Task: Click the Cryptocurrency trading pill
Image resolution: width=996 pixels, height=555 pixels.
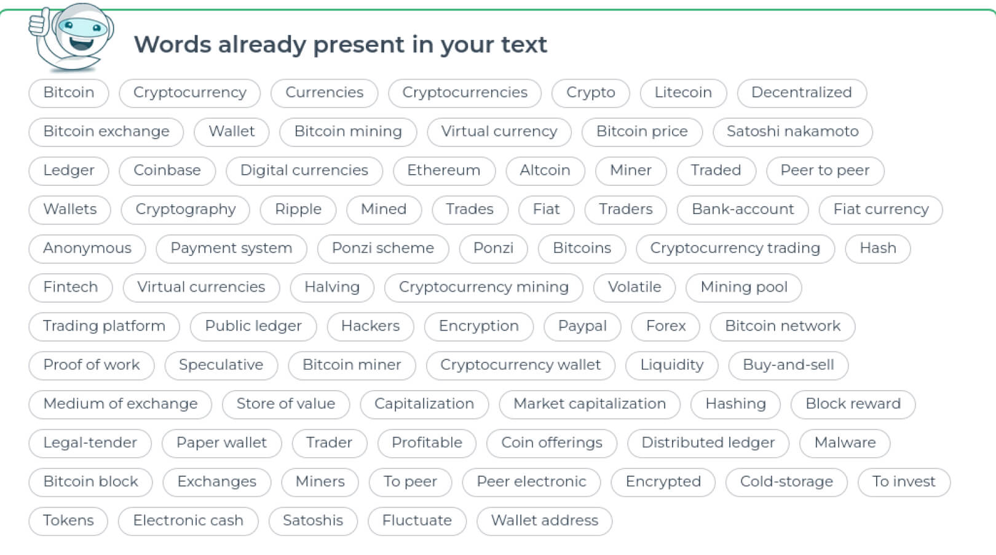Action: click(x=735, y=248)
